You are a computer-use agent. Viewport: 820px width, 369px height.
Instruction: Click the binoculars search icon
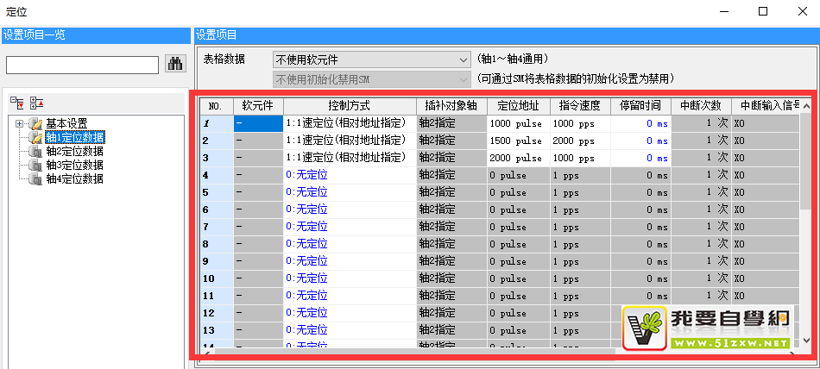[x=174, y=64]
